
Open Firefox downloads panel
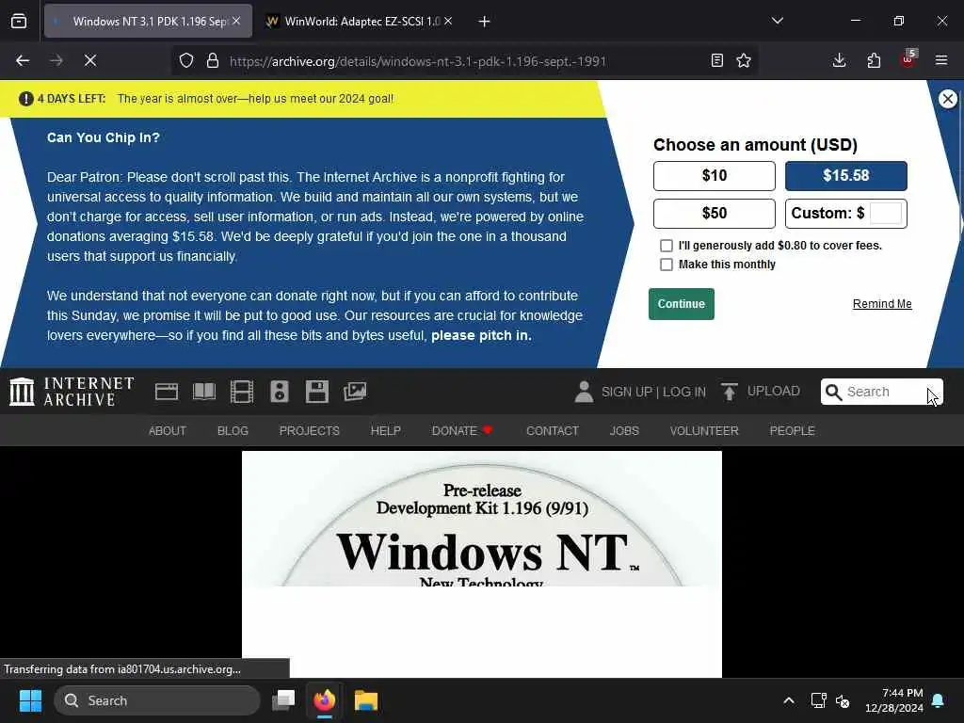click(839, 60)
